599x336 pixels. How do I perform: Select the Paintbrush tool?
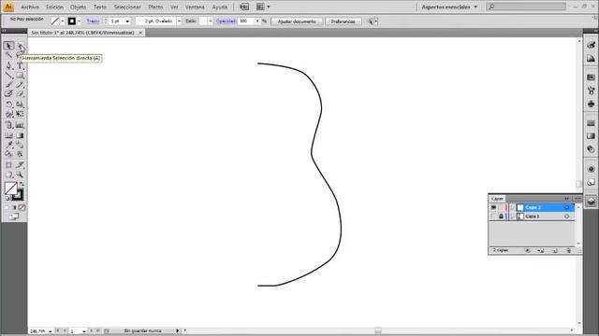pos(8,85)
